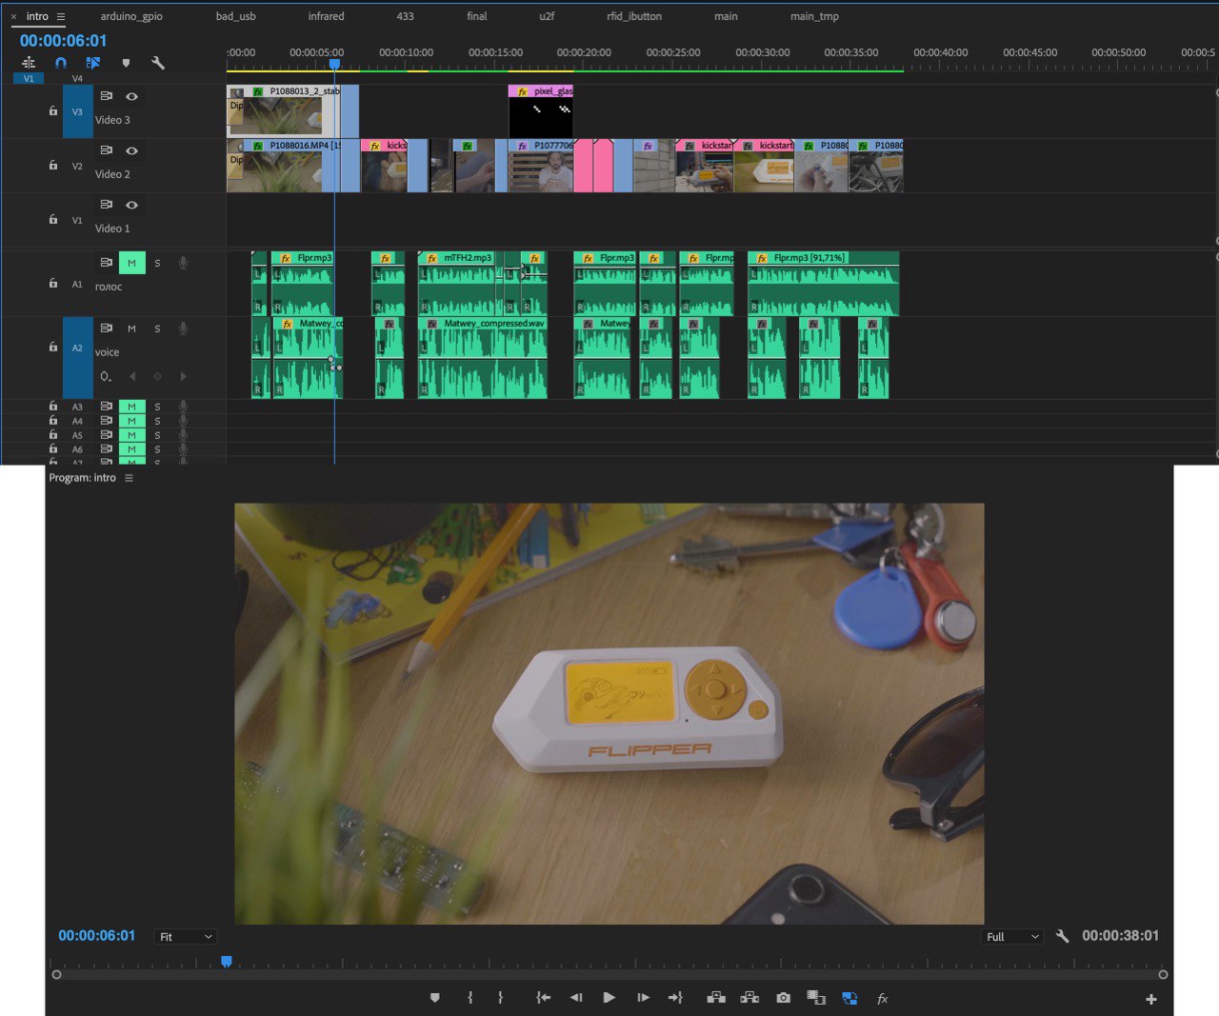Screen dimensions: 1219x1016
Task: Open the 433 sequence tab
Action: pyautogui.click(x=405, y=16)
